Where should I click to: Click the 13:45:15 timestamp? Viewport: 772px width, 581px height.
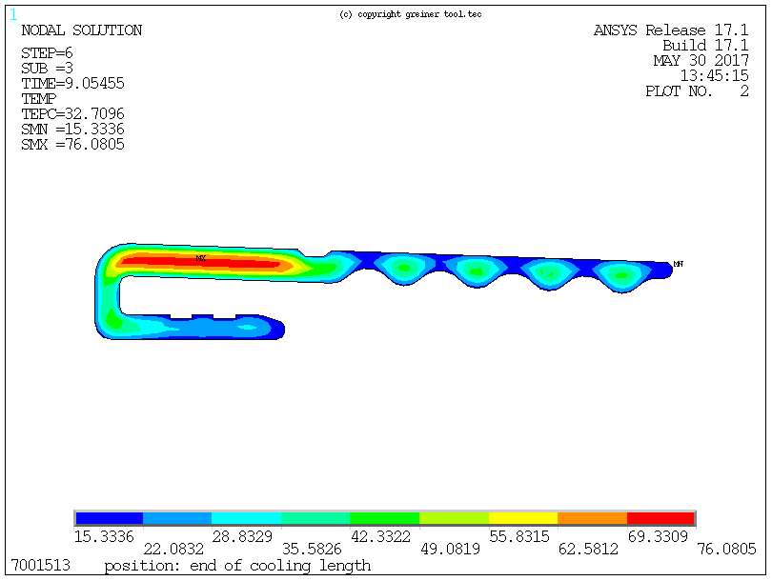[715, 76]
